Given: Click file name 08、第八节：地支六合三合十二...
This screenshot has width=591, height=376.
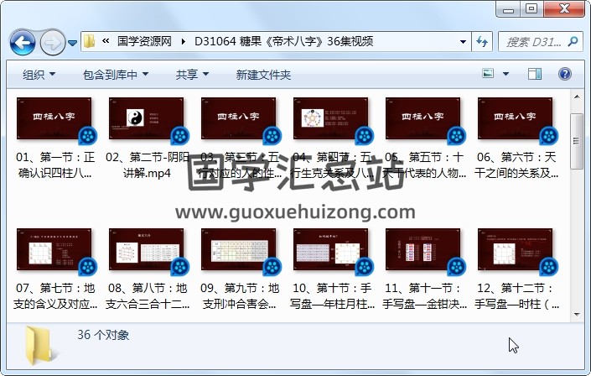Looking at the screenshot, I should [147, 296].
